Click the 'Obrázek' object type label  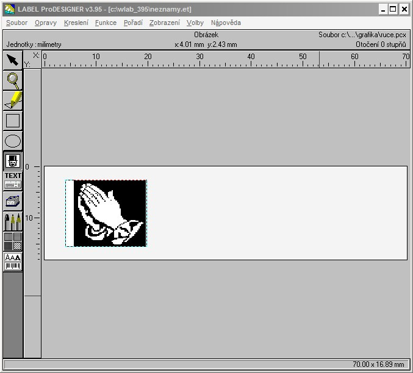[x=206, y=35]
